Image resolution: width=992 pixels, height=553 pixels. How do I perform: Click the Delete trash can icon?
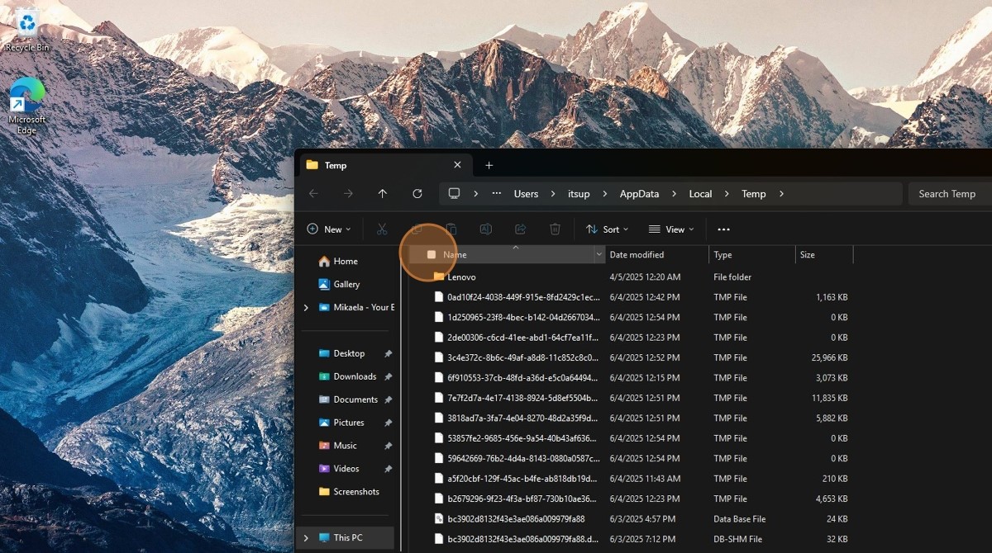coord(555,229)
